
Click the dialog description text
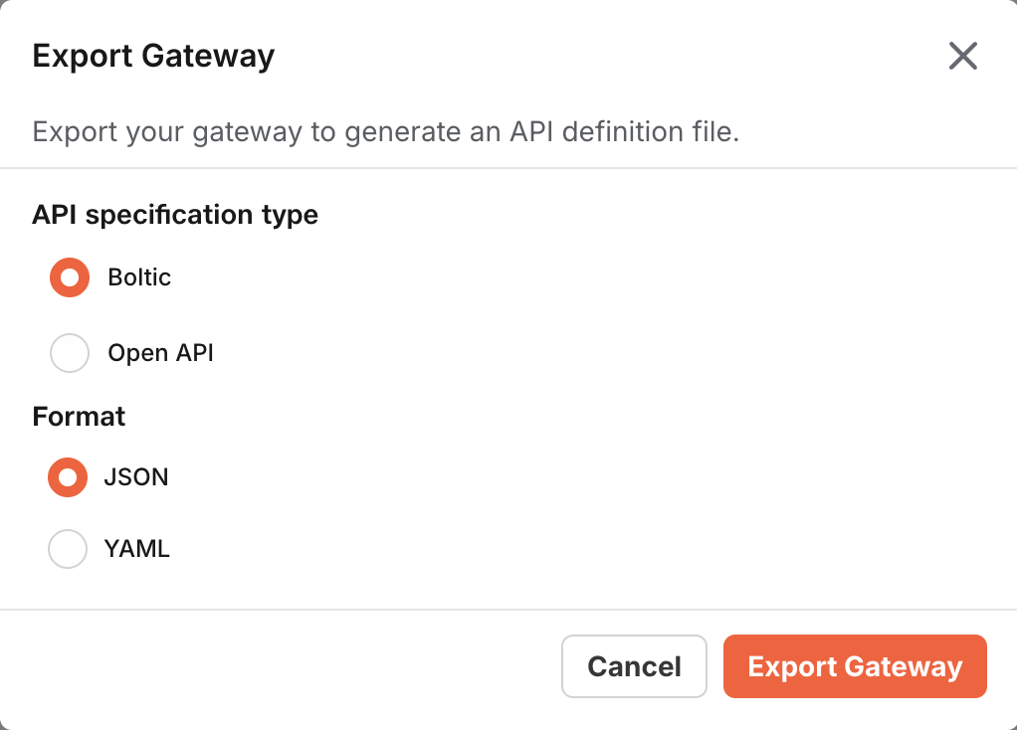386,131
